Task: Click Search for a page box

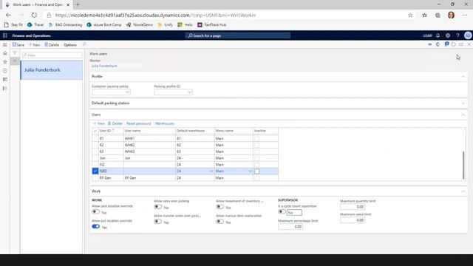Action: tap(238, 35)
